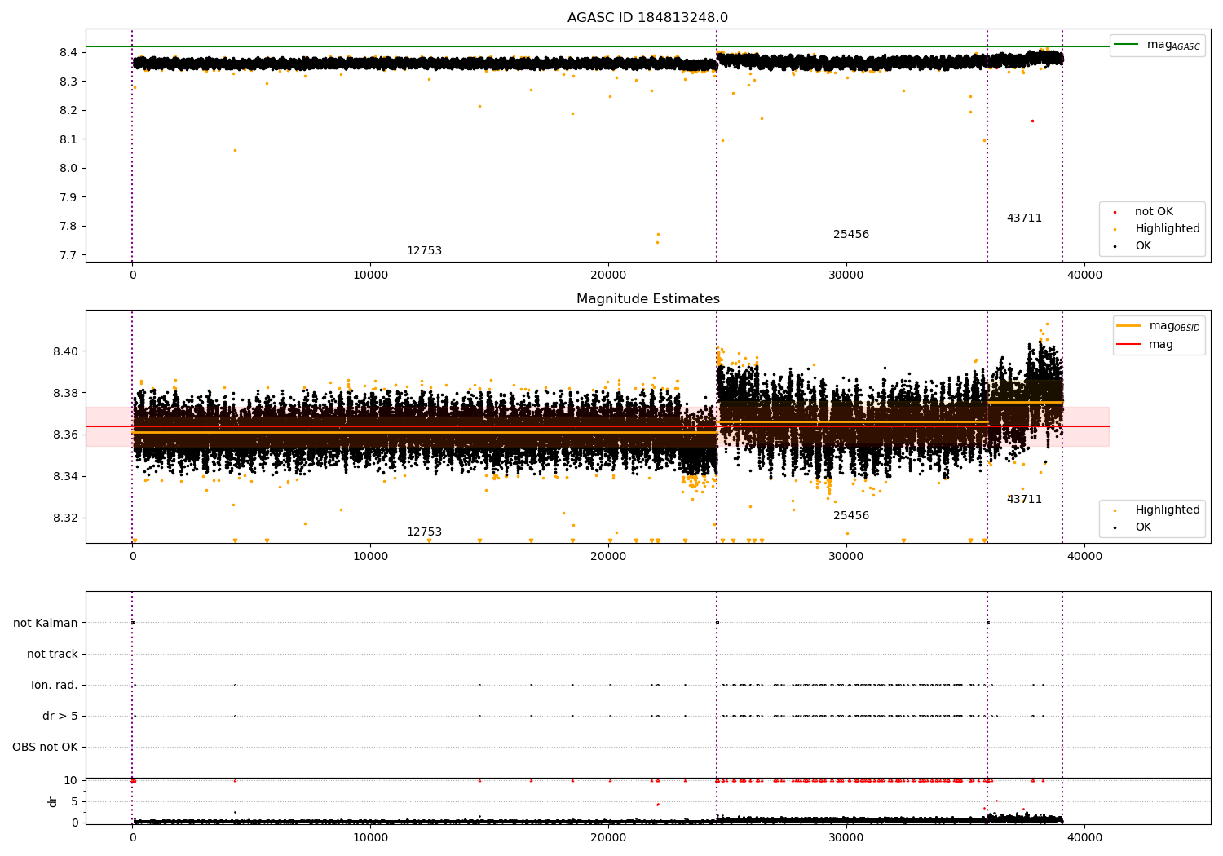1223x856 pixels.
Task: Click obsid label 43711 in top plot
Action: point(1024,218)
